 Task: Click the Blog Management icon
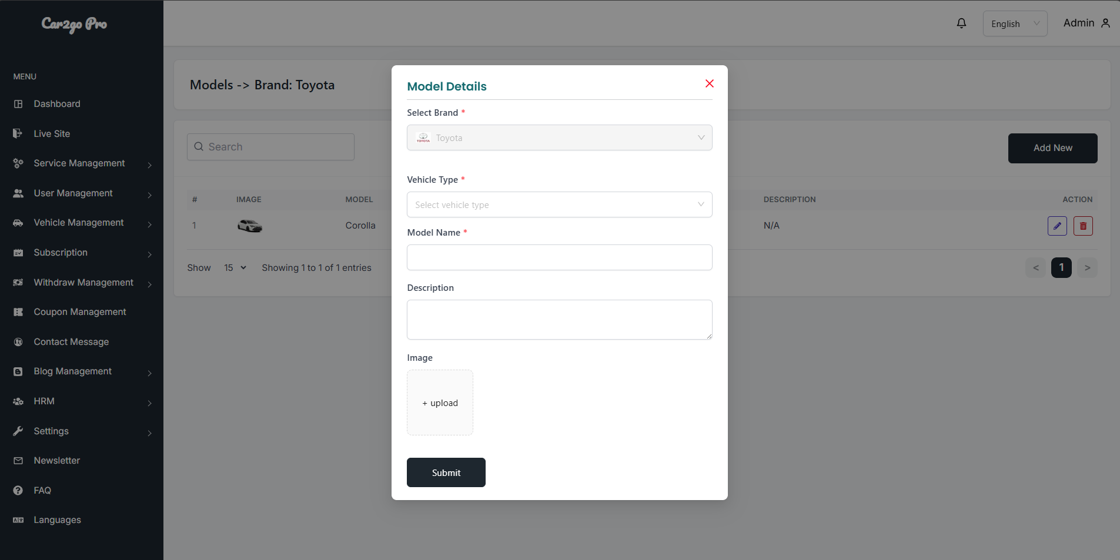18,371
